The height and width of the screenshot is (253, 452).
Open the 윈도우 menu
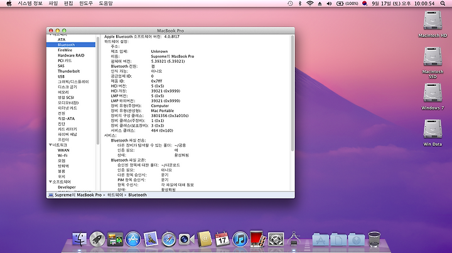pos(86,4)
